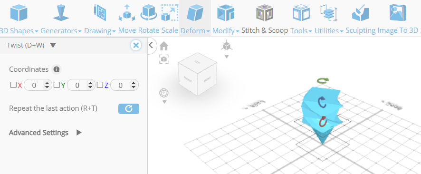Screen dimensions: 421x174
Task: Enable the Y coordinate checkbox
Action: tap(57, 85)
